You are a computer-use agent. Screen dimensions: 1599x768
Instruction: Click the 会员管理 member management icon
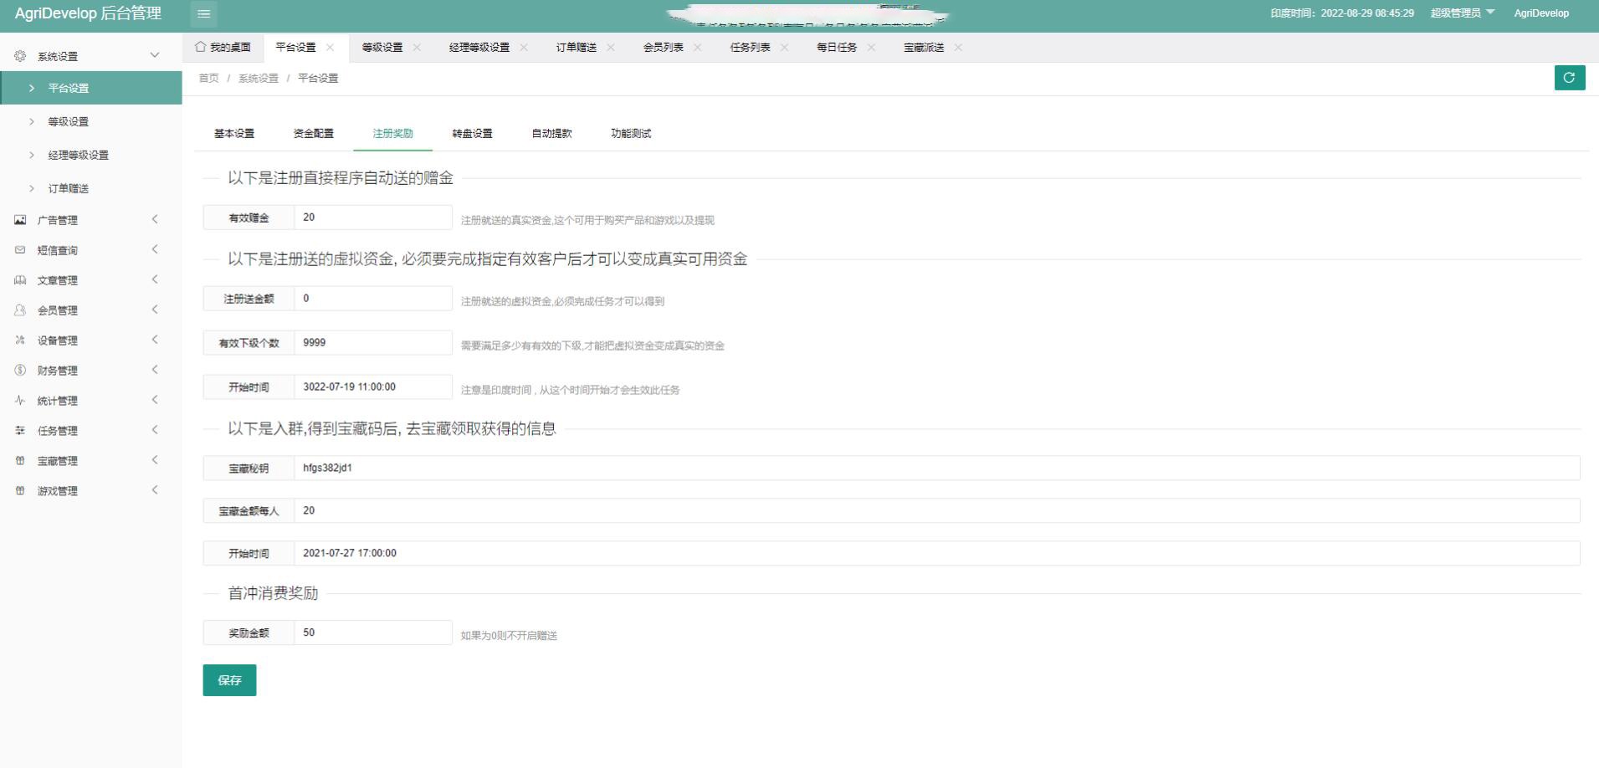20,310
